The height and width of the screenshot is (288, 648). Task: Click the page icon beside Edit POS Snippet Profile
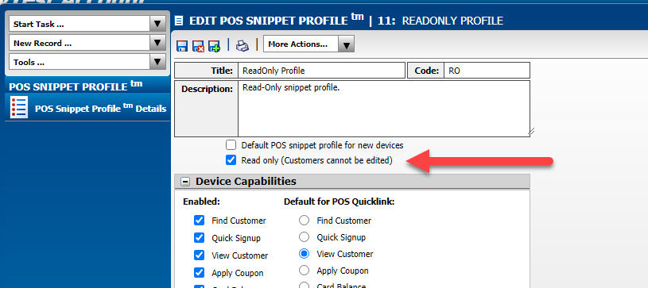179,21
